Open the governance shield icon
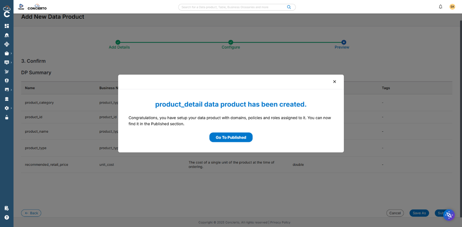 (x=6, y=81)
